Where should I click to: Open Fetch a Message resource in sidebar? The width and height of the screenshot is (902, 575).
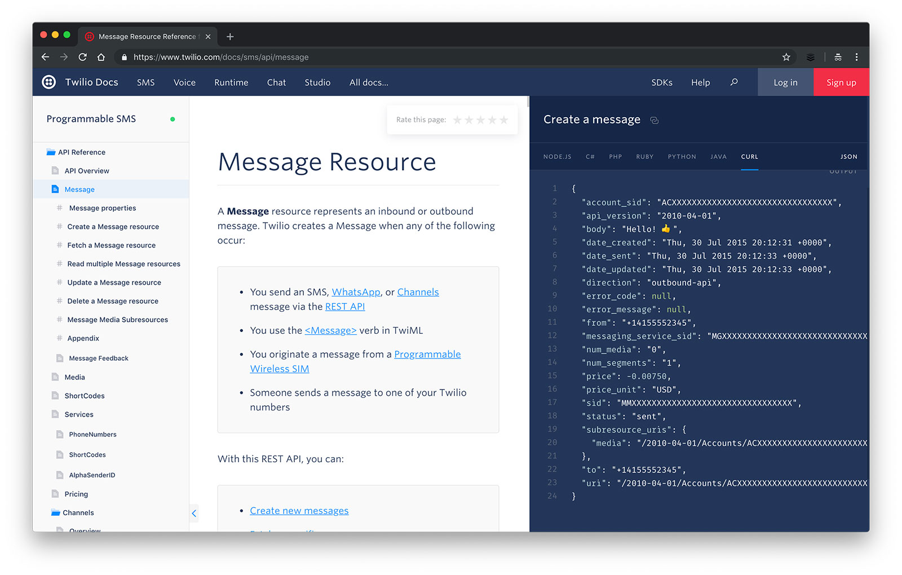tap(112, 245)
